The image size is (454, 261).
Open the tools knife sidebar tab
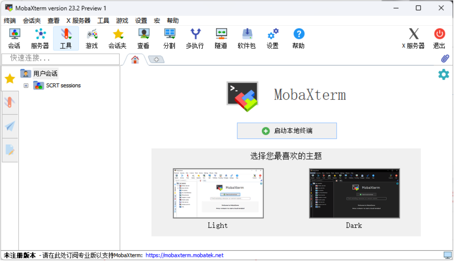tap(10, 102)
